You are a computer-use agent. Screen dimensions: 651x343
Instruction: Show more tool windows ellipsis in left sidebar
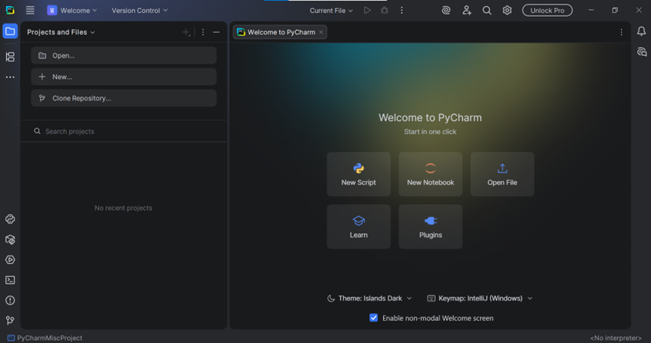[10, 77]
